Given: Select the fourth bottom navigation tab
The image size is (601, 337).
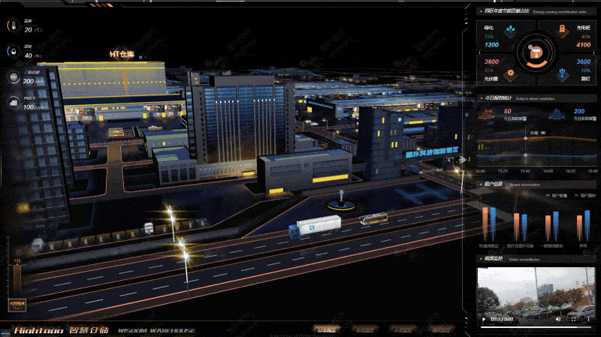Looking at the screenshot, I should (x=440, y=329).
